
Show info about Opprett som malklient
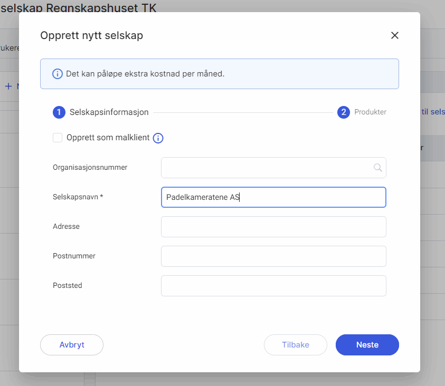[x=158, y=138]
